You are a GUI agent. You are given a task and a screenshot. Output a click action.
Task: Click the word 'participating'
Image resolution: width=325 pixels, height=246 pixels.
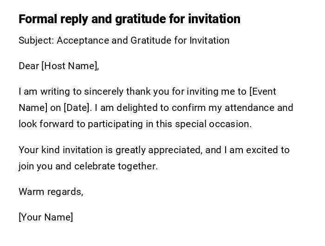coord(115,124)
